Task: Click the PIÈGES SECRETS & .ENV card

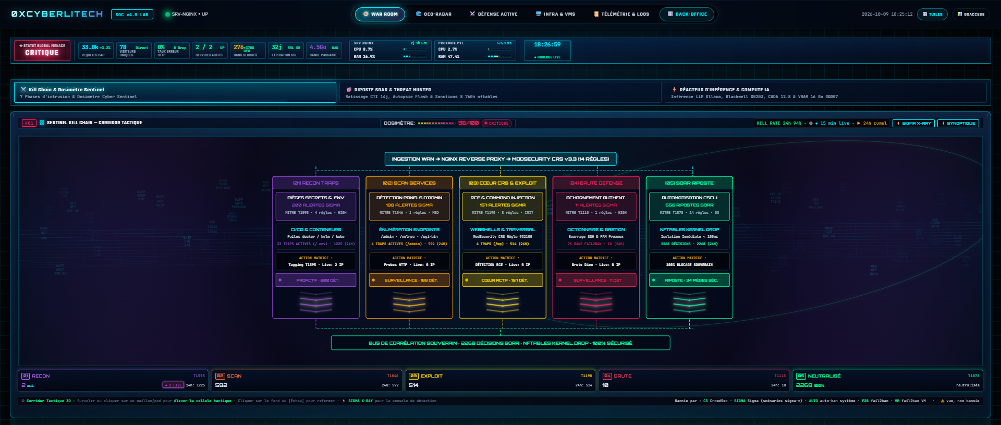Action: point(316,206)
